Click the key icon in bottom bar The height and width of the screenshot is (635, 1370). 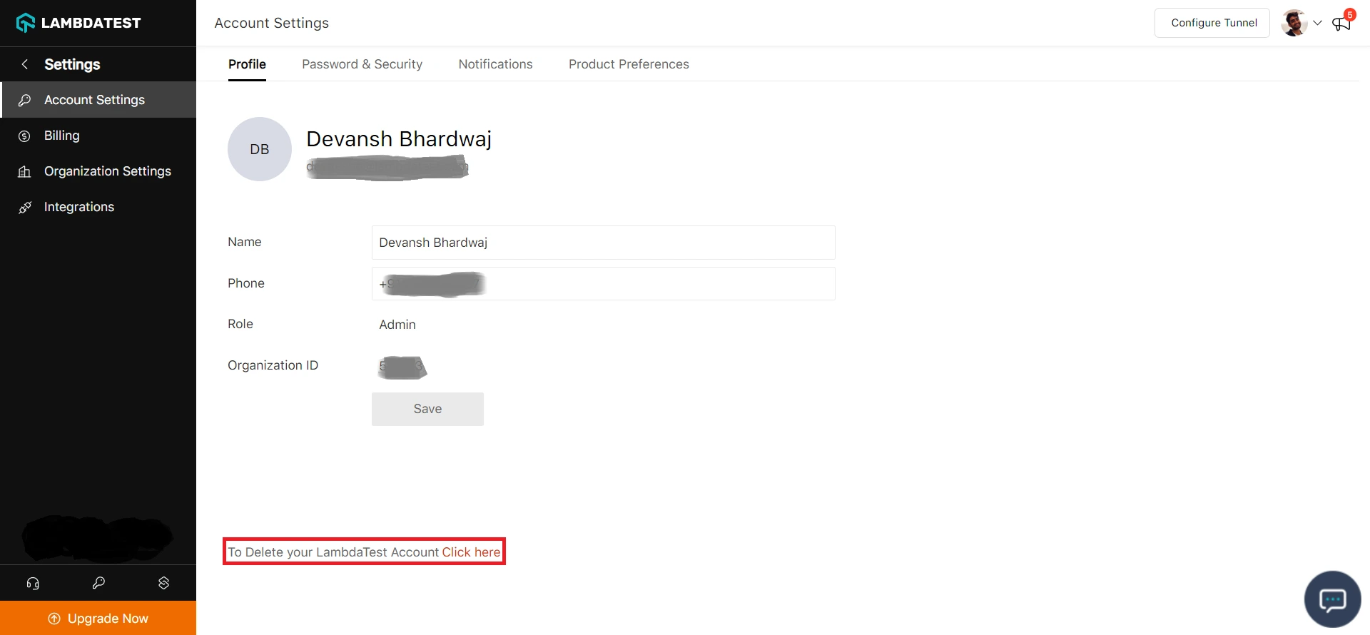pos(98,583)
